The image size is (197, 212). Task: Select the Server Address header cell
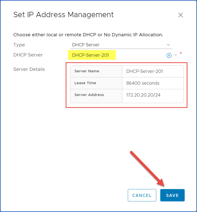89,95
